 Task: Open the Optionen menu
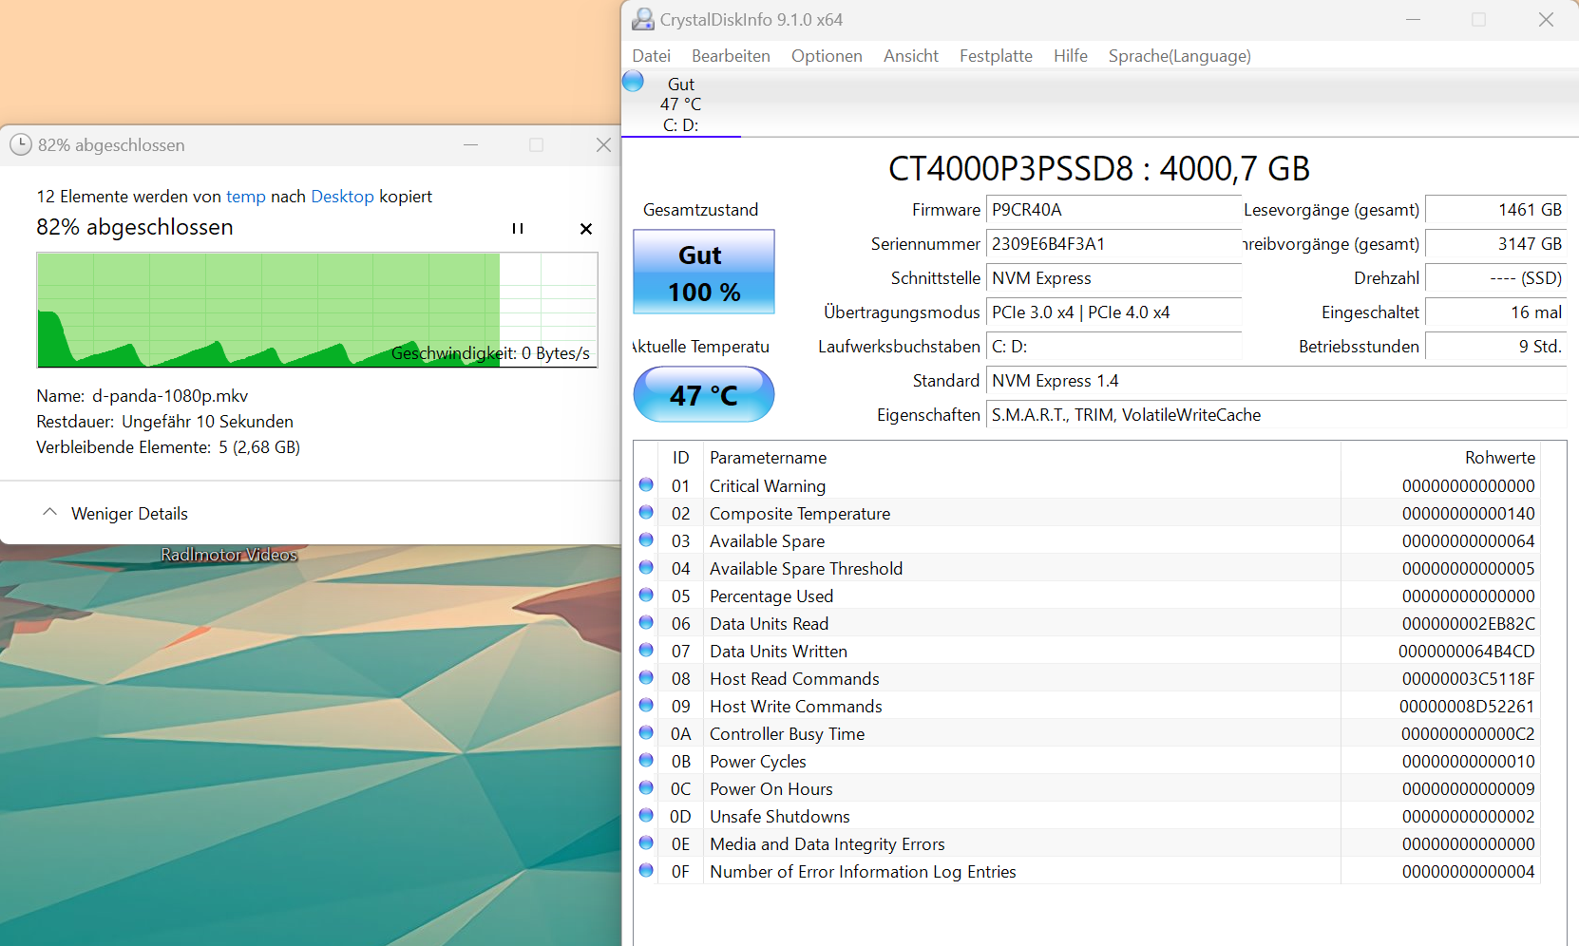[827, 56]
